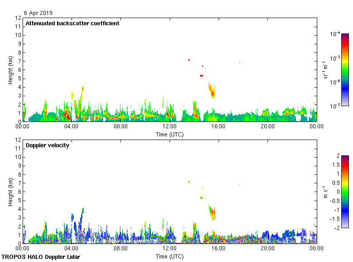
Task: Click the 10⁻⁴ label on backscatter color scale
Action: click(x=335, y=34)
